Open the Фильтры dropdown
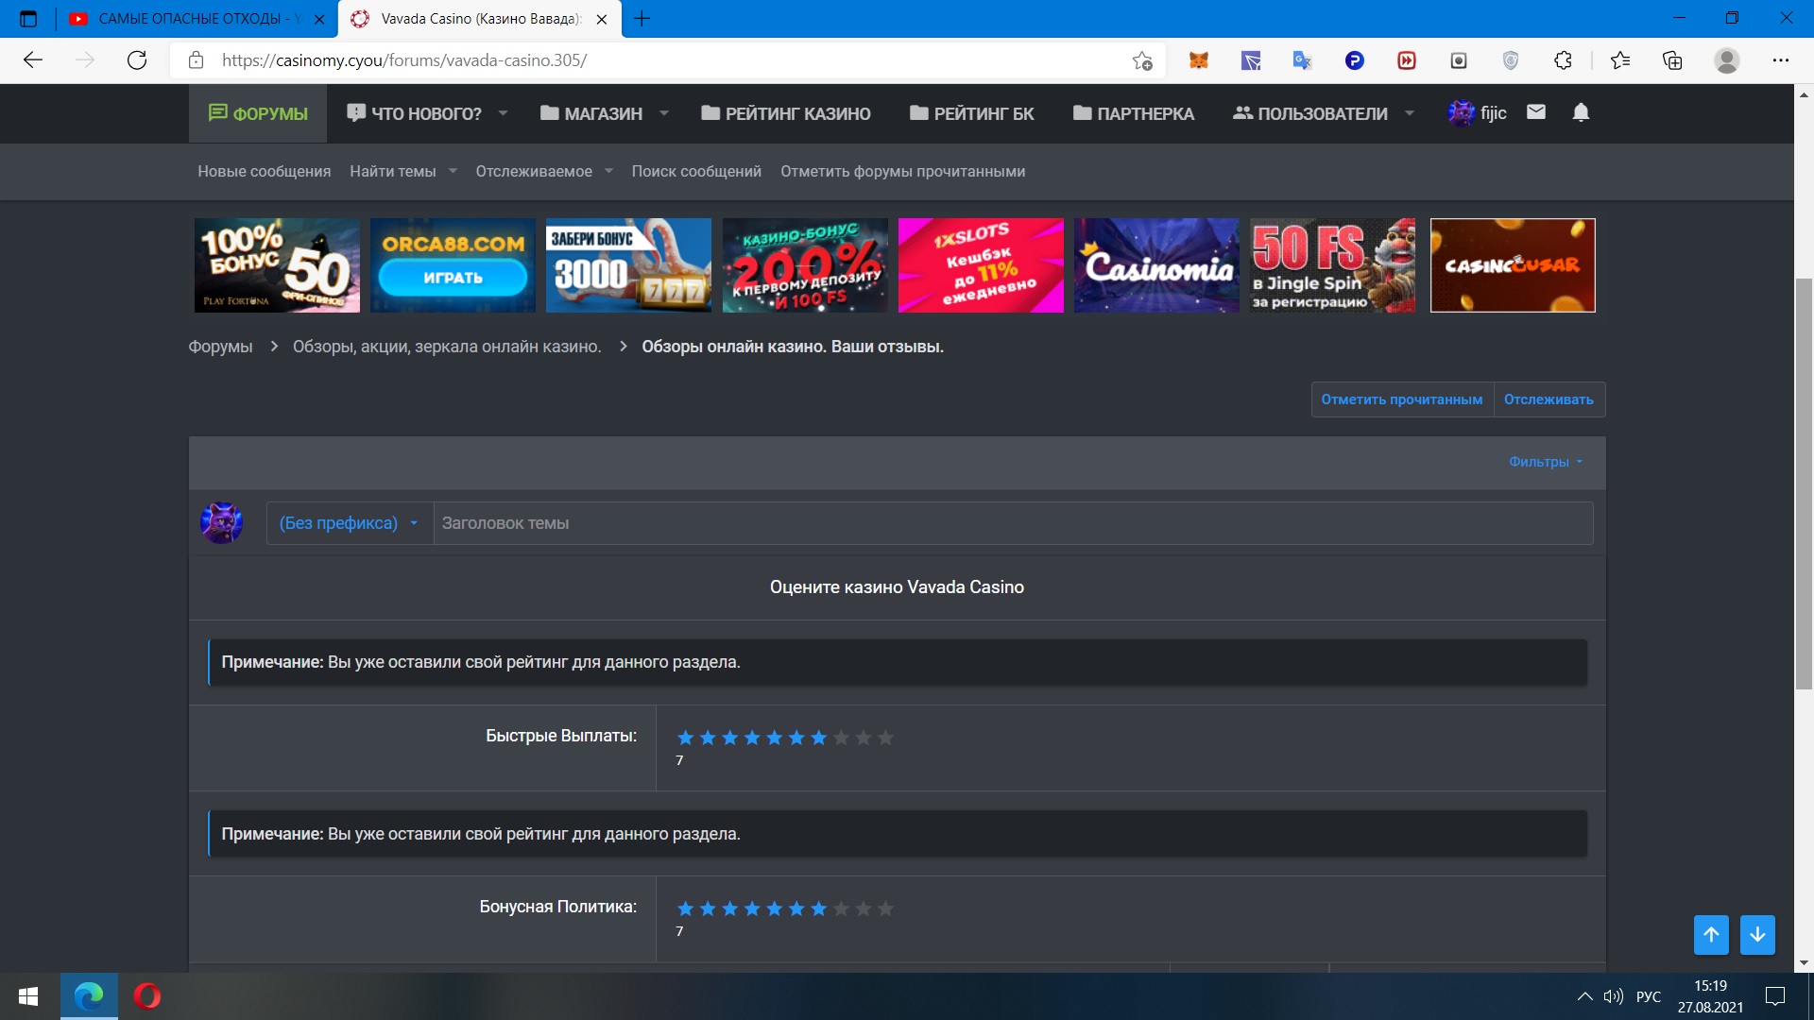This screenshot has height=1020, width=1814. (1546, 462)
